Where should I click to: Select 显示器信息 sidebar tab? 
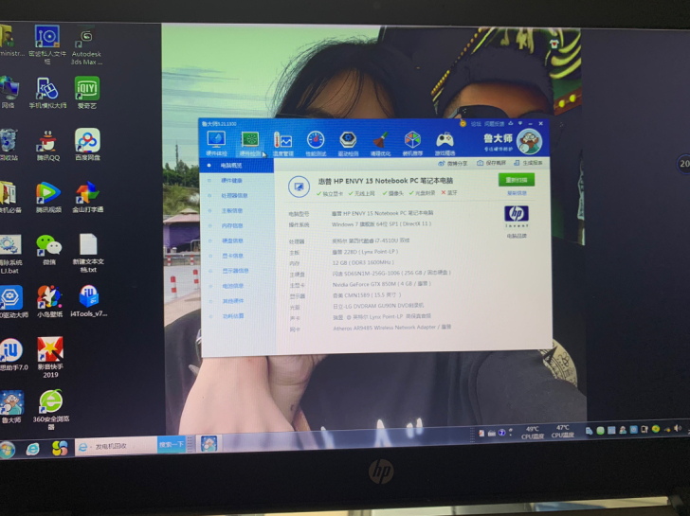235,271
